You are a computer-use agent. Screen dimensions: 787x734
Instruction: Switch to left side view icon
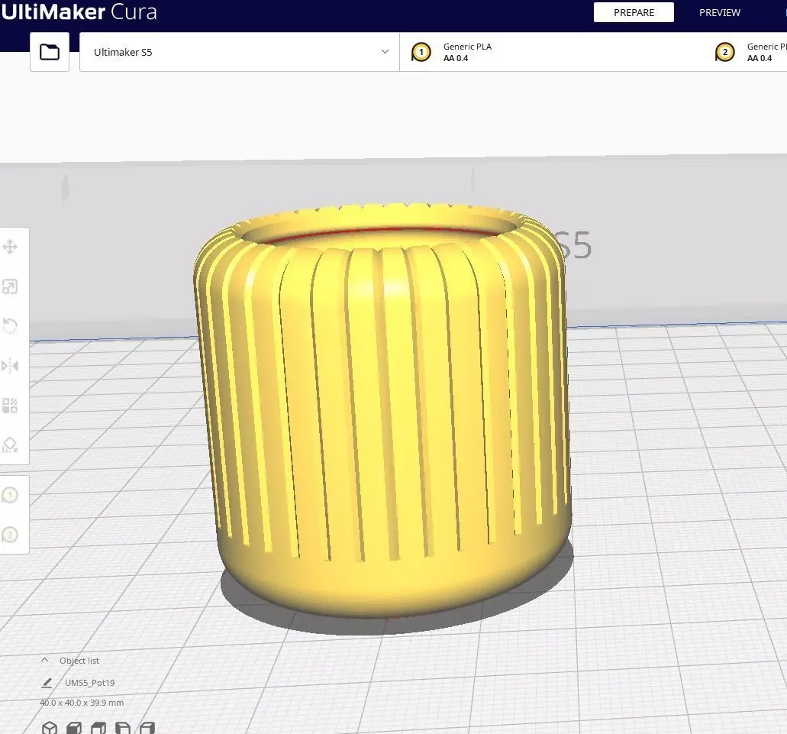click(x=122, y=727)
